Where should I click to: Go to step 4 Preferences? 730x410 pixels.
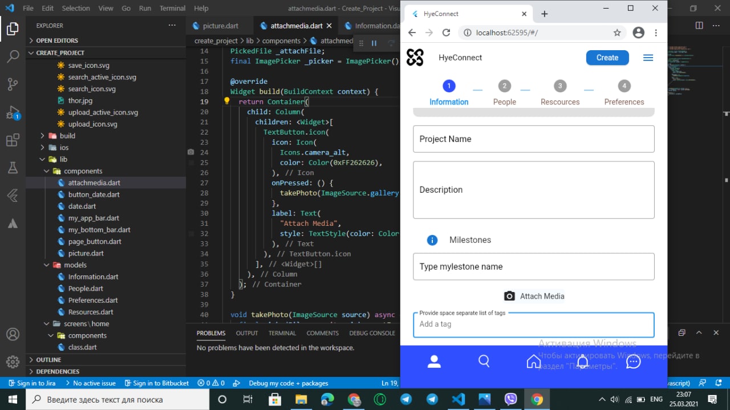click(x=624, y=94)
